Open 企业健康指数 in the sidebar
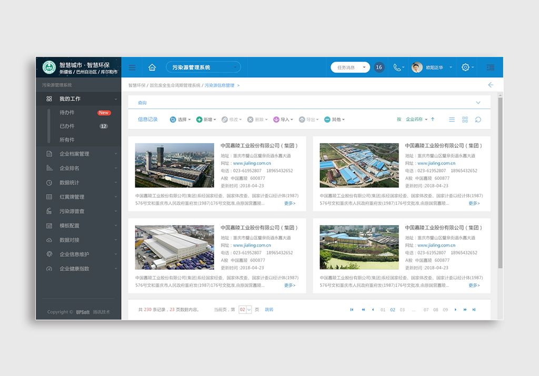 pyautogui.click(x=78, y=269)
